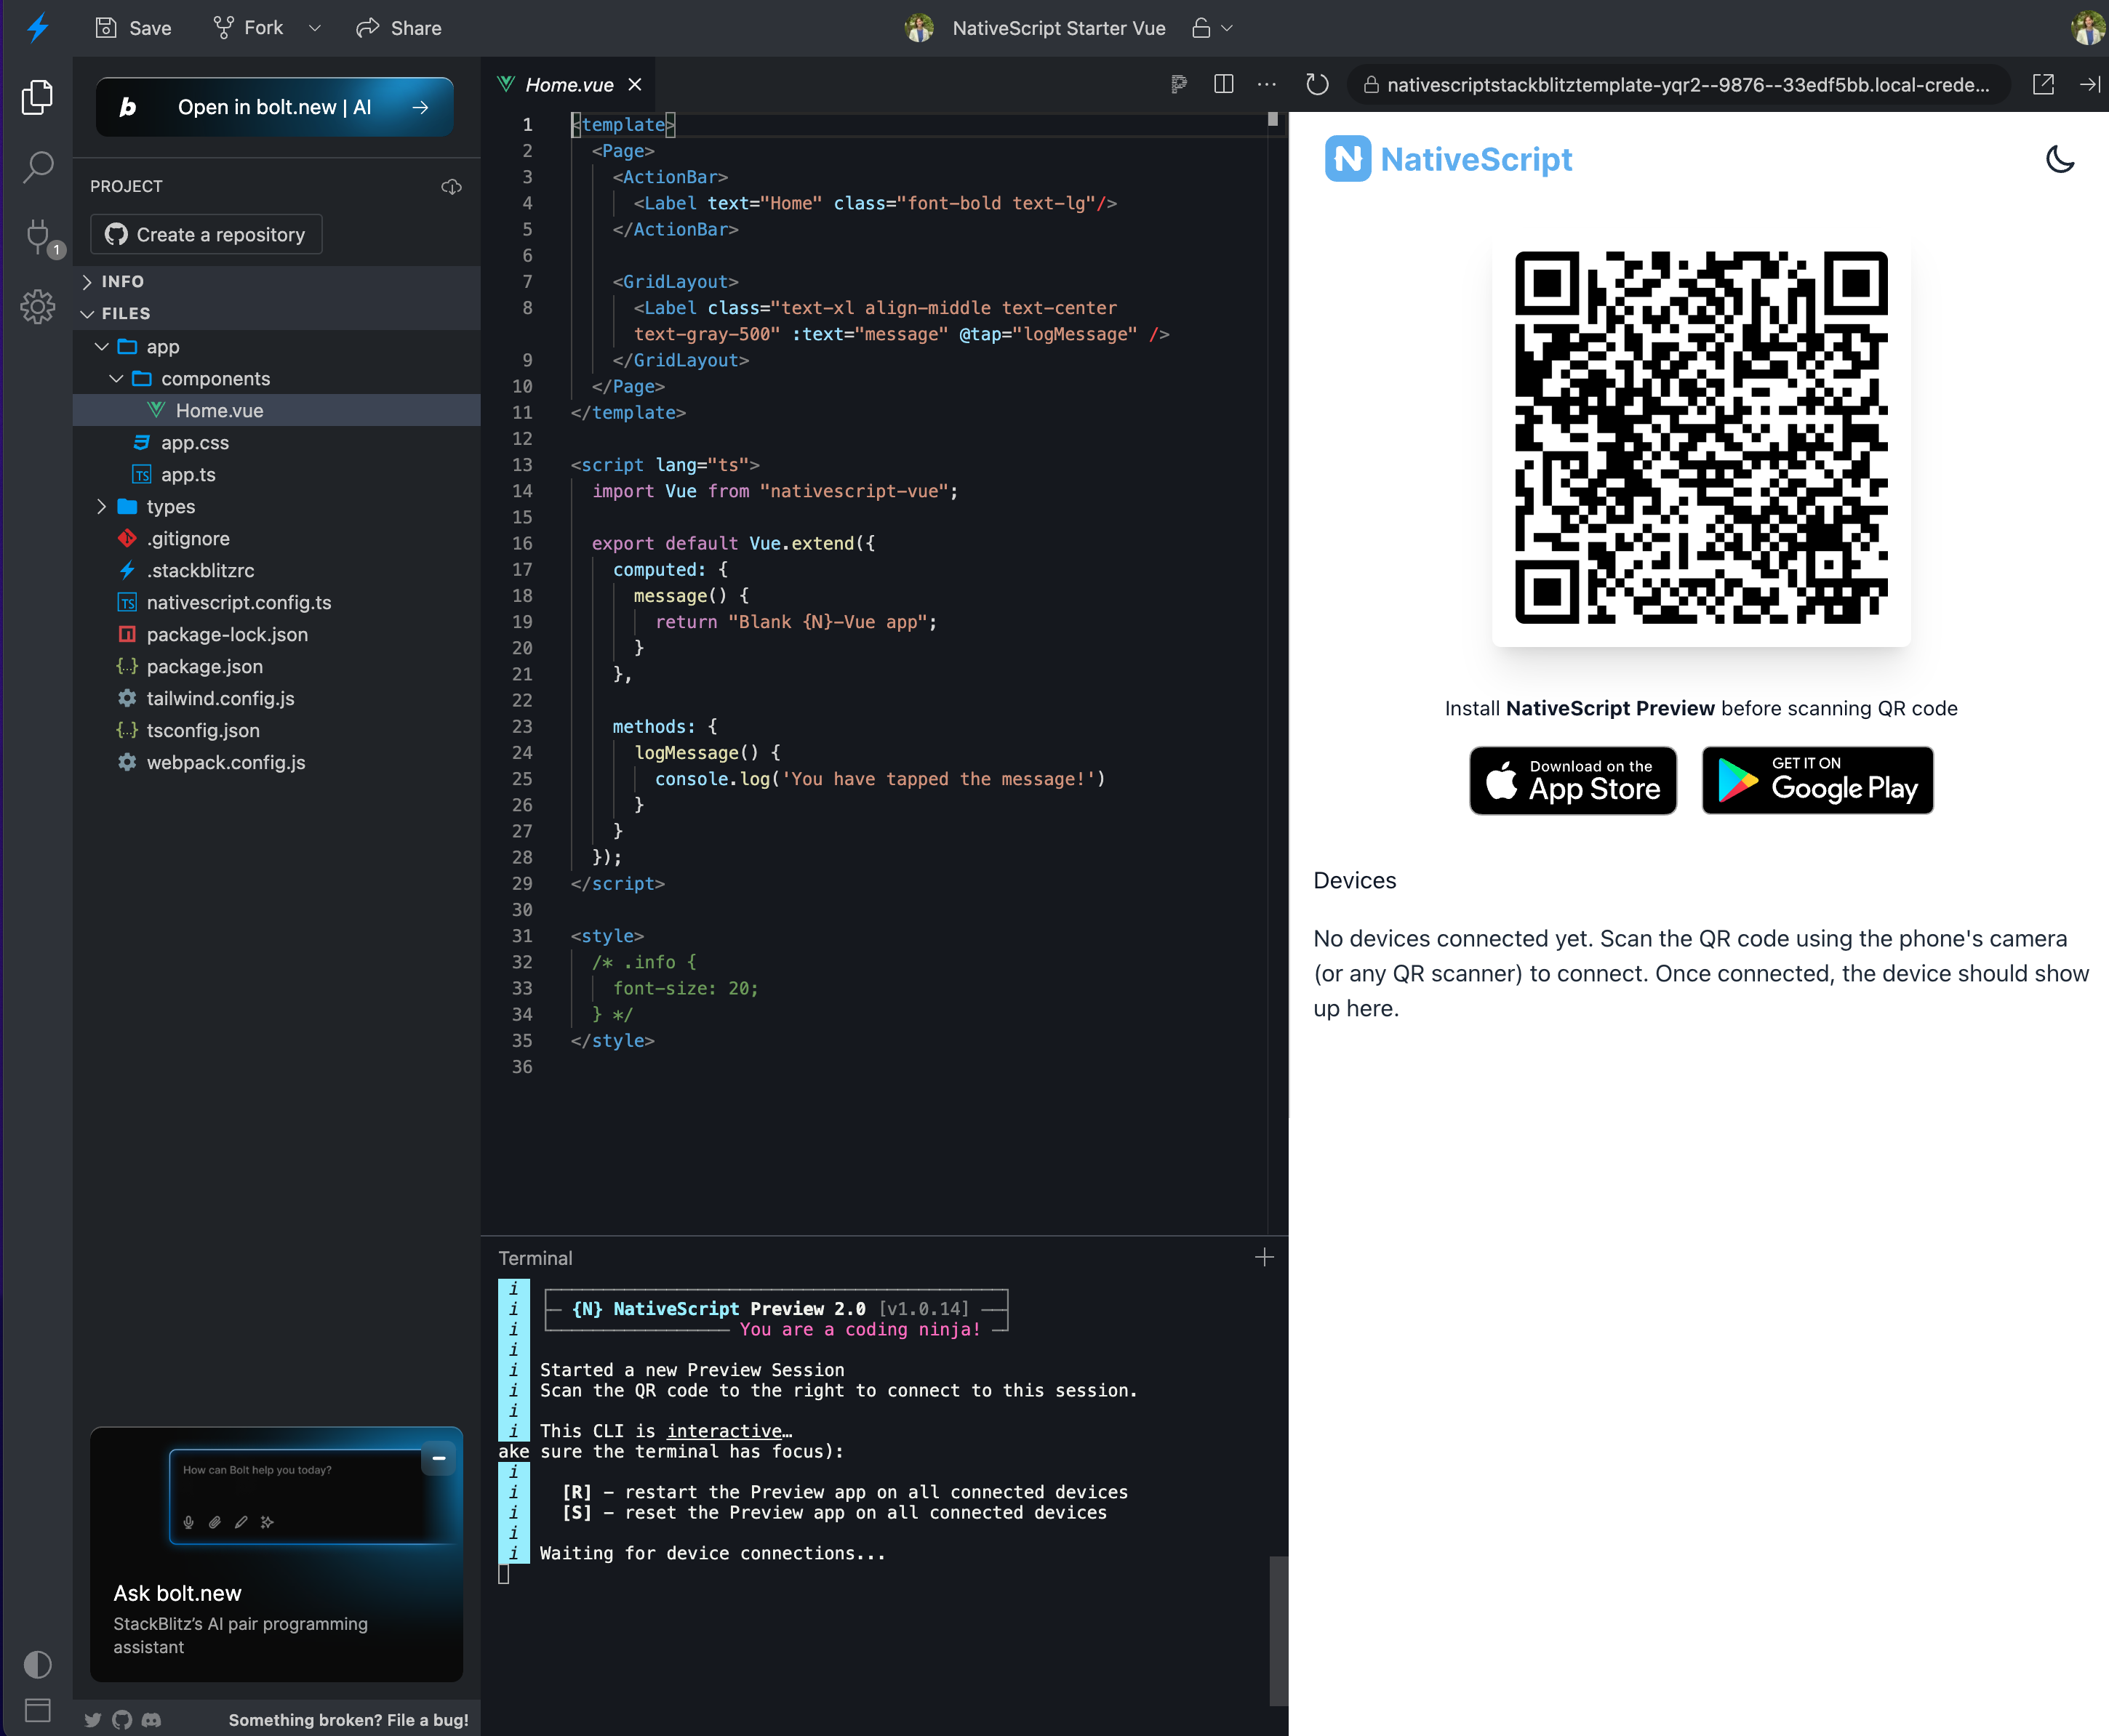
Task: Toggle the light/dark editor theme icon
Action: pyautogui.click(x=37, y=1664)
